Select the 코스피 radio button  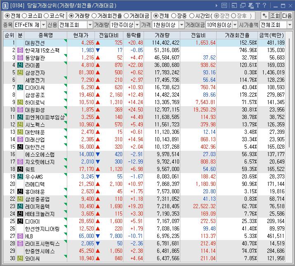(x=24, y=16)
